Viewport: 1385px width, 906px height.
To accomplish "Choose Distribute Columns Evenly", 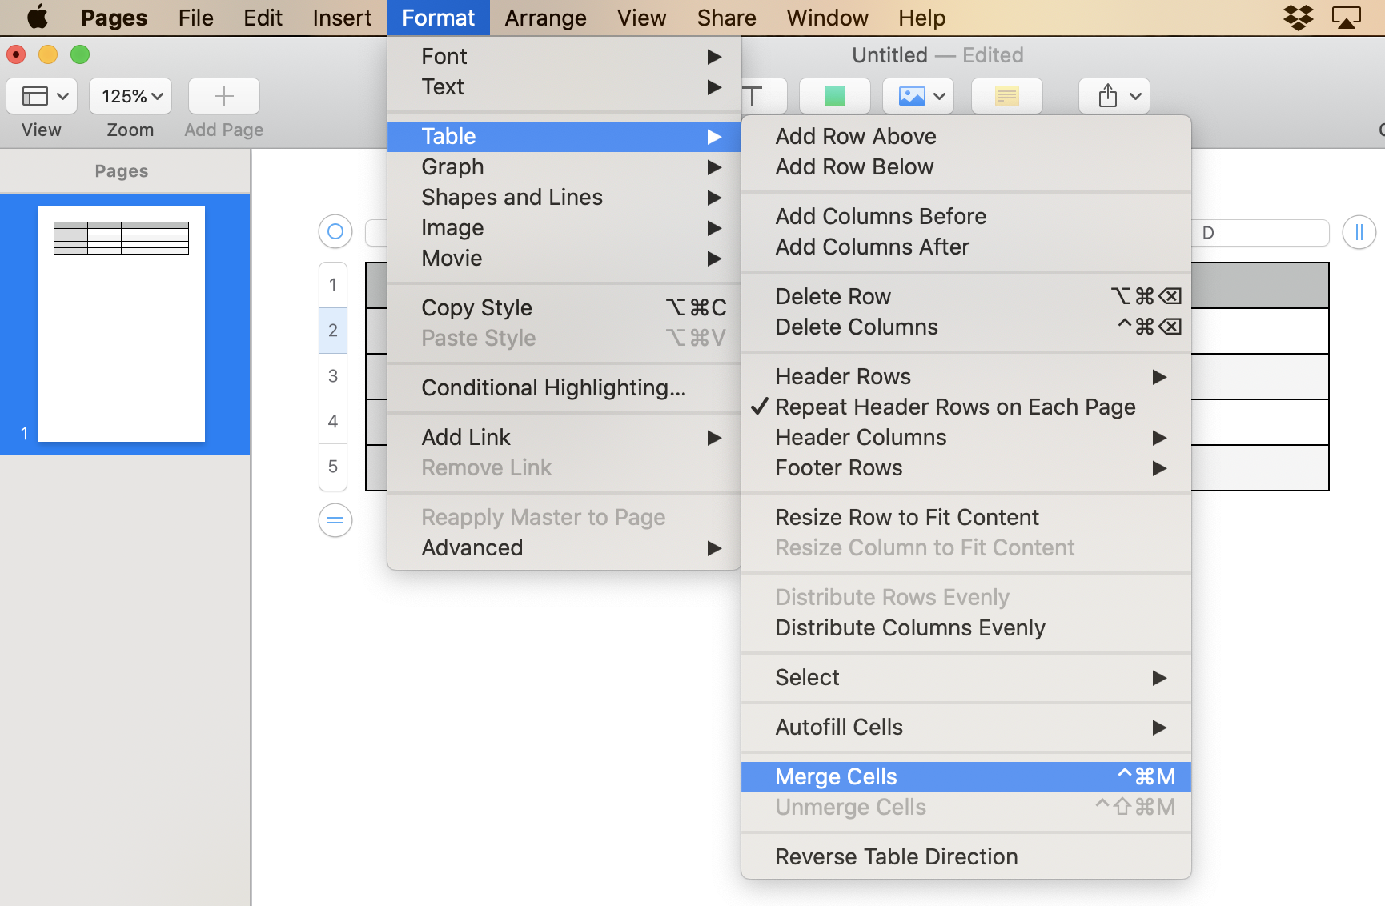I will point(966,627).
